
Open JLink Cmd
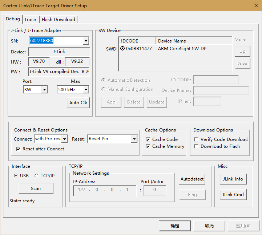233,195
